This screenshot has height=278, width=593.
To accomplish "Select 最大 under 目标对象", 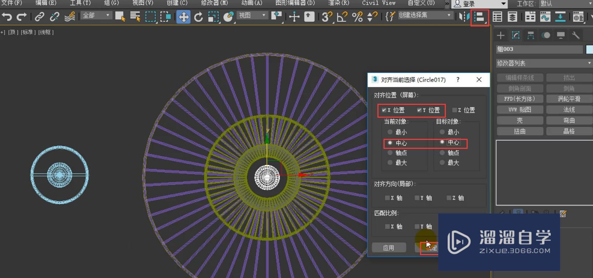I will click(x=442, y=163).
